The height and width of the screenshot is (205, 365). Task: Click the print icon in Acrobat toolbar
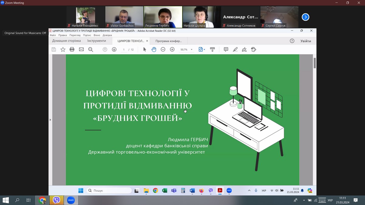pyautogui.click(x=72, y=50)
